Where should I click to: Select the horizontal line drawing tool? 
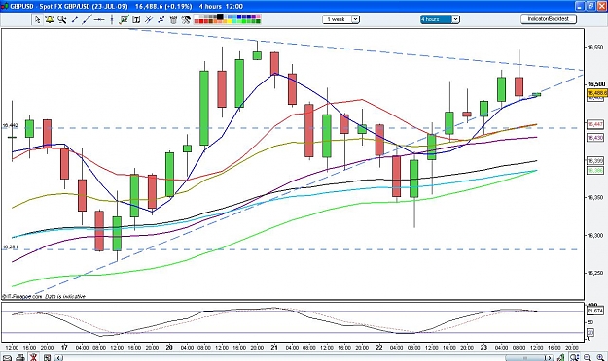click(x=99, y=19)
